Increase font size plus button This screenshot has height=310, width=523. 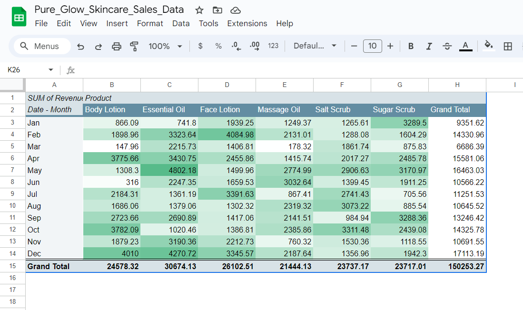(x=390, y=46)
